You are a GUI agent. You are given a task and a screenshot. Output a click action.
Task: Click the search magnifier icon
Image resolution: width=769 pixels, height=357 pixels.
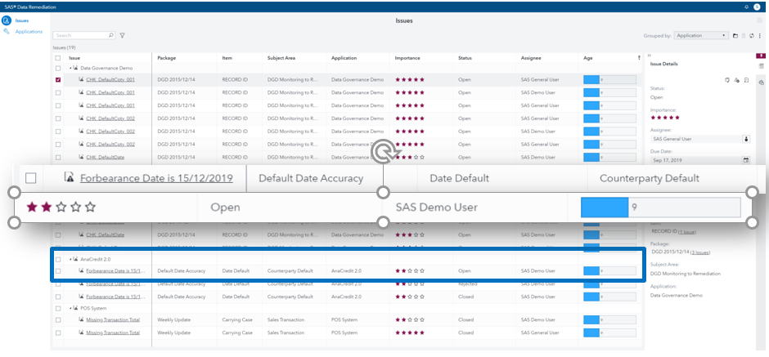click(111, 35)
